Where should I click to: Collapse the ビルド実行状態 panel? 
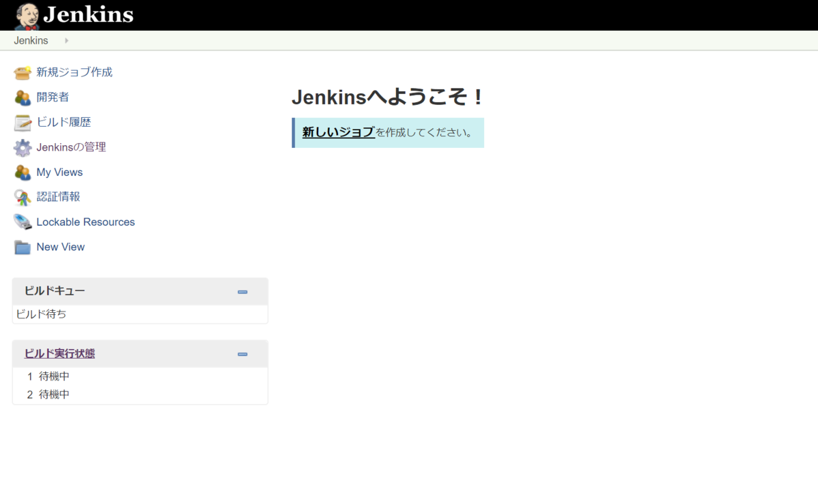coord(242,354)
